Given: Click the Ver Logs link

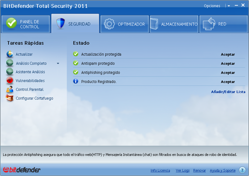Looking at the screenshot, I should click(182, 170).
